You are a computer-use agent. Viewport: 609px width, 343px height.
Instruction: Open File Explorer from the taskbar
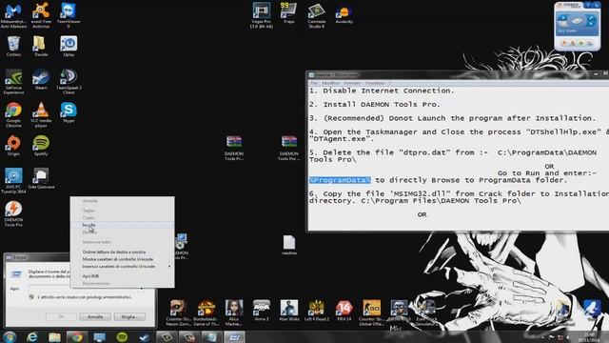(x=54, y=336)
